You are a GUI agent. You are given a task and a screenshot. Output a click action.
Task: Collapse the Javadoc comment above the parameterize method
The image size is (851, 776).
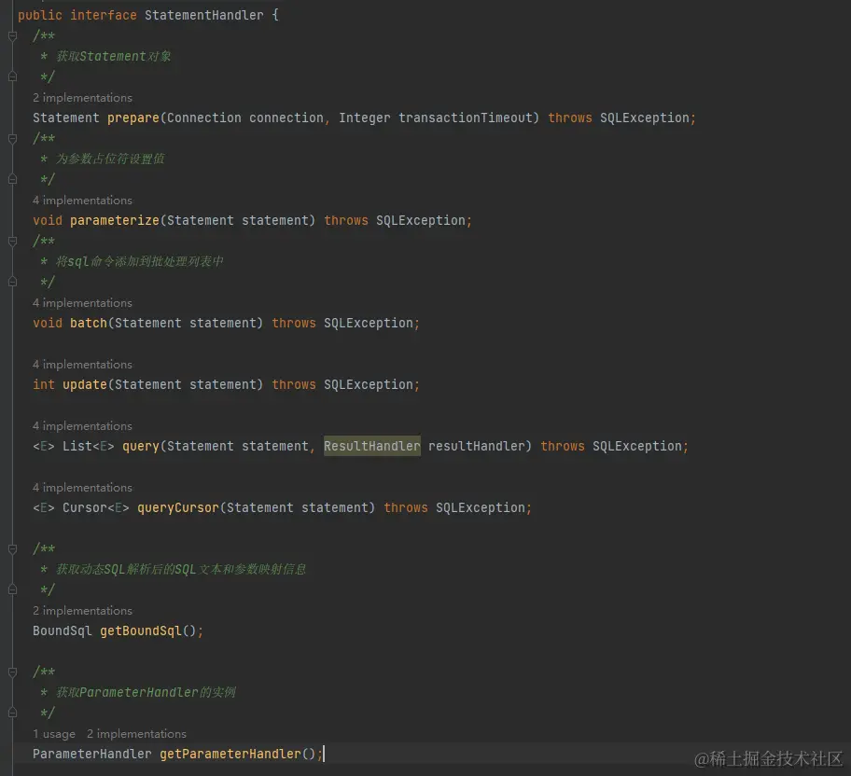(x=12, y=138)
